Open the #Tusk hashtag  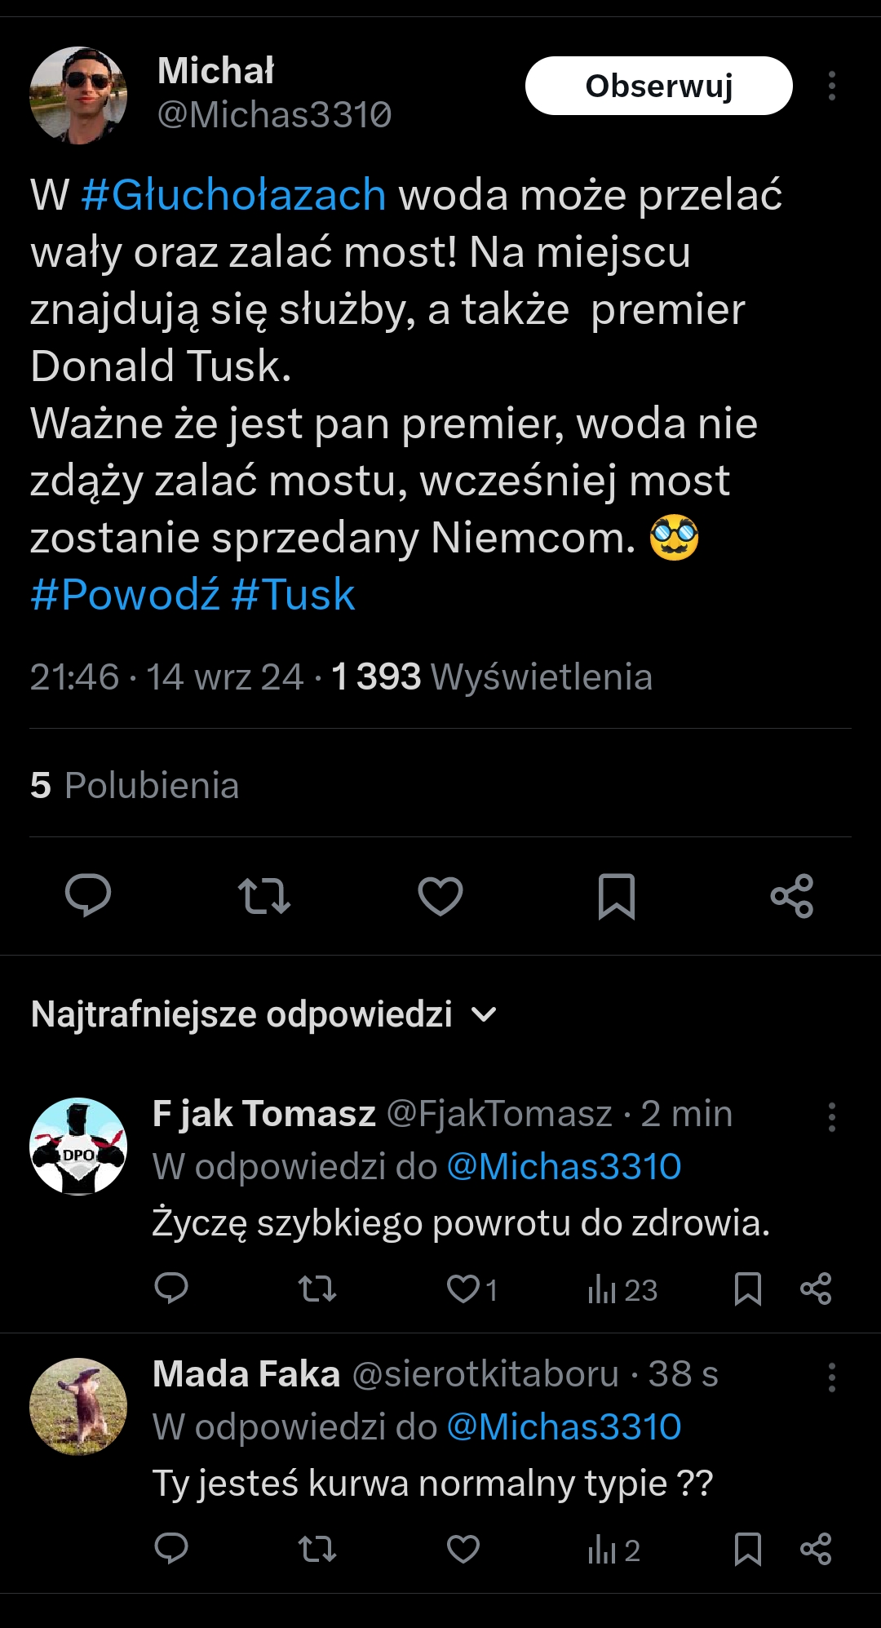pos(293,594)
